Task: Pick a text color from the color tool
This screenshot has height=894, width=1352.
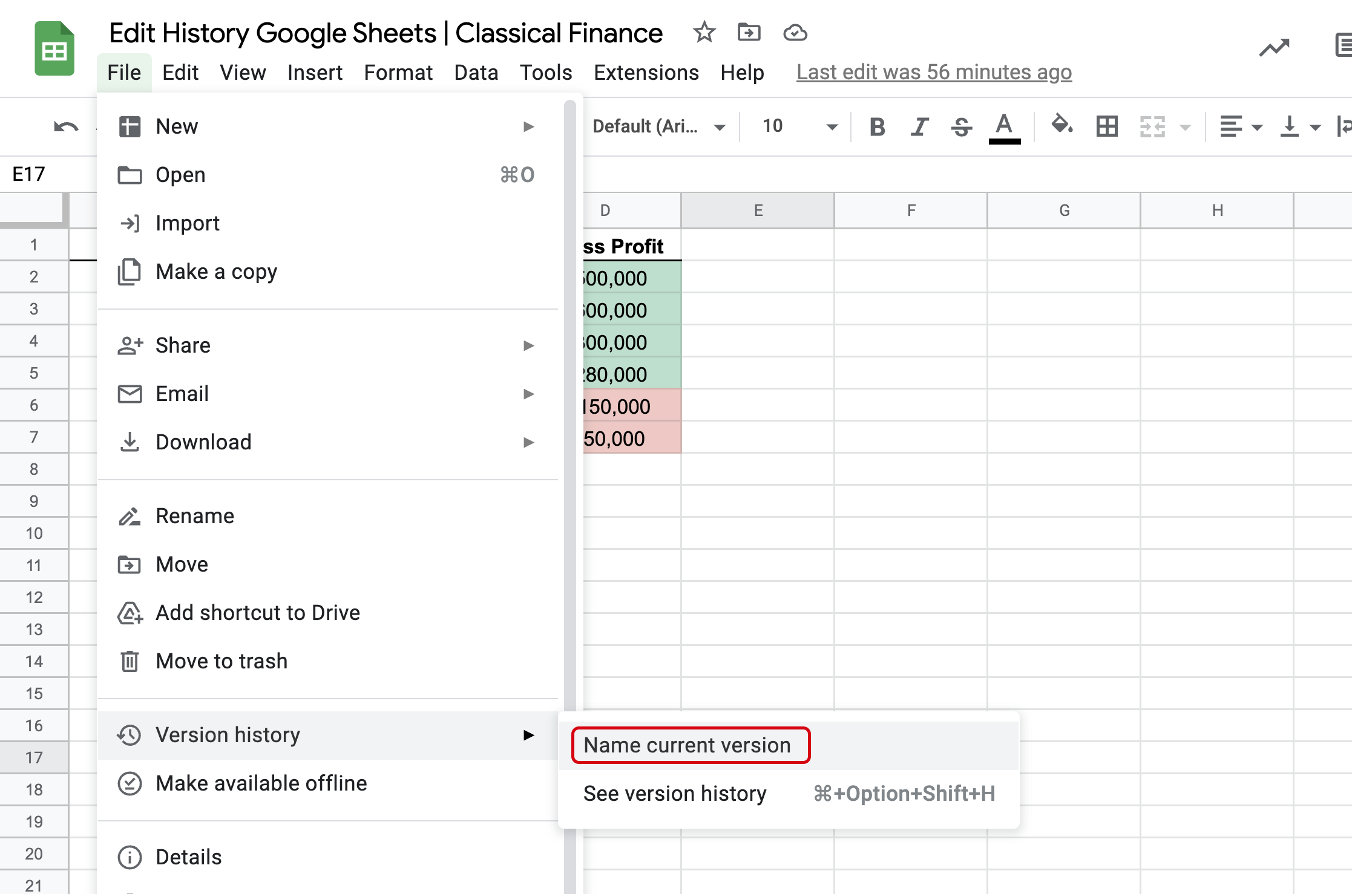Action: tap(1005, 126)
